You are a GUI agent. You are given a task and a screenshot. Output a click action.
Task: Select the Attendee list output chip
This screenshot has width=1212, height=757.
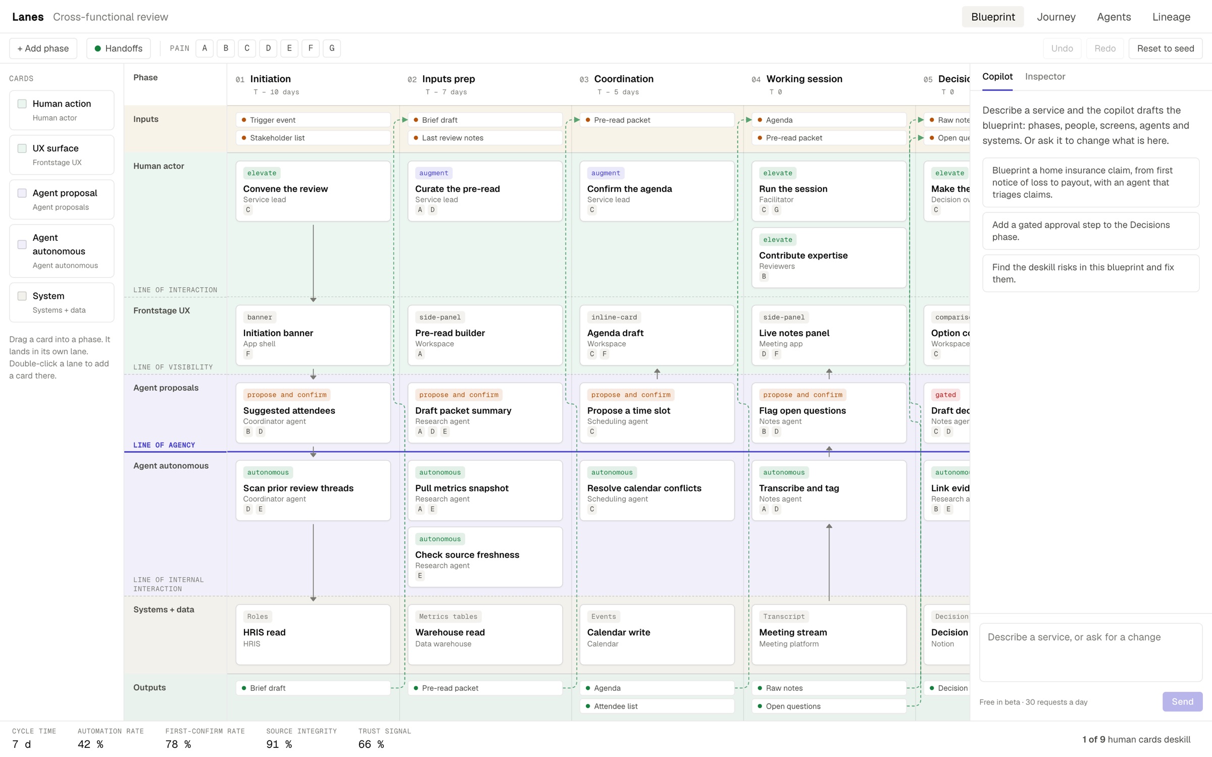pyautogui.click(x=657, y=706)
